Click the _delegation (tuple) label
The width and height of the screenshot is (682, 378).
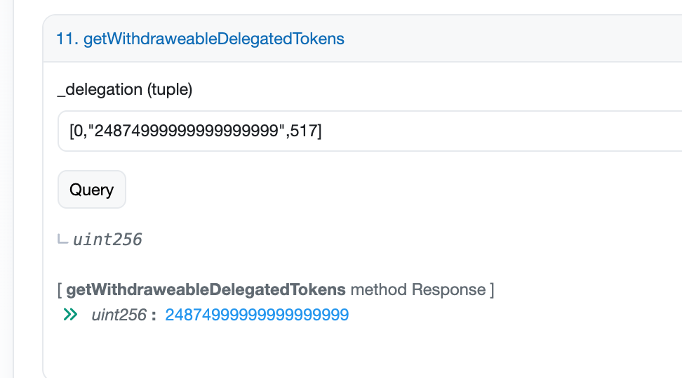point(125,89)
